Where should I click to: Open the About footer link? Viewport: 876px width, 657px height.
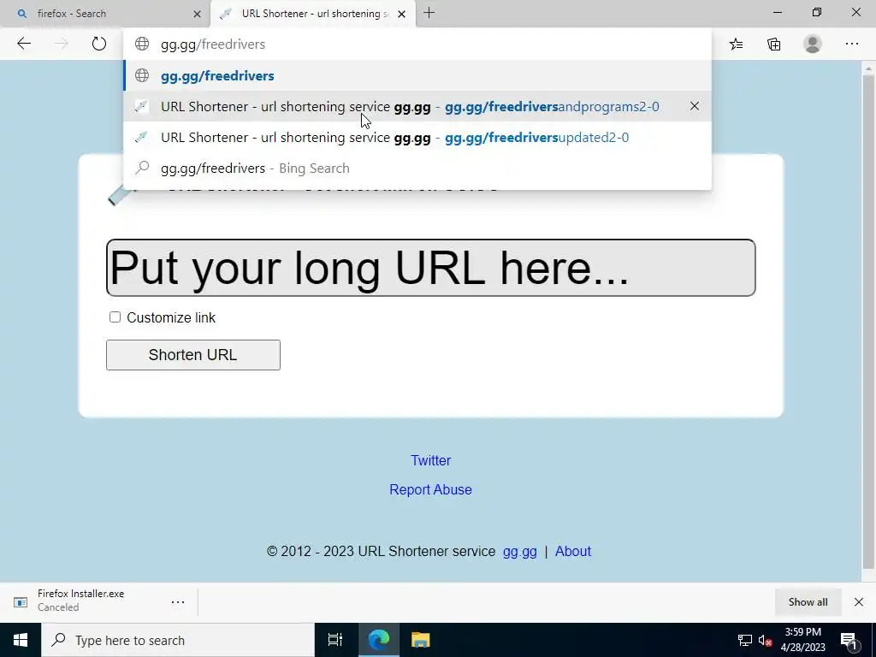click(x=573, y=552)
